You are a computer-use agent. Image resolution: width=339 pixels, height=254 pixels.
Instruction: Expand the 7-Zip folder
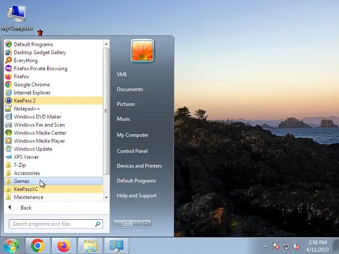coord(53,165)
